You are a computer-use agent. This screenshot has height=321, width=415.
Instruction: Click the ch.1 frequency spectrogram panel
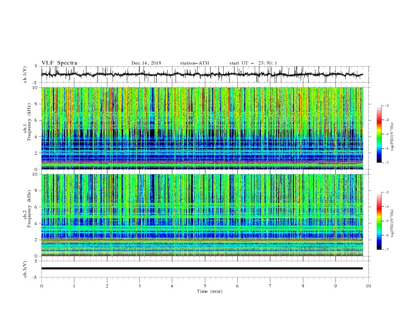pyautogui.click(x=202, y=128)
